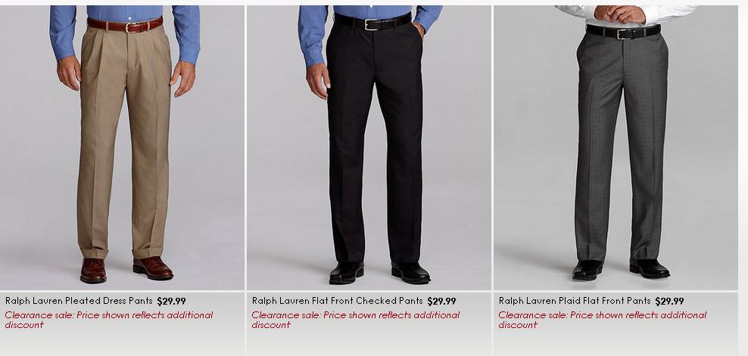Screen dimensions: 748x356
Task: Open the khaki pleated dress pants photo
Action: (x=122, y=147)
